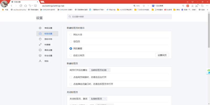Open 常规设置 in the sidebar
210x105 pixels.
48,28
